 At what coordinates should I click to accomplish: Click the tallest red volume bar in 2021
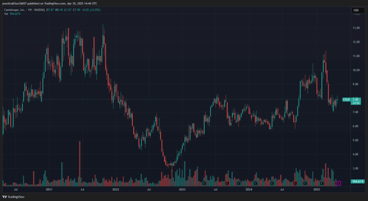79,162
